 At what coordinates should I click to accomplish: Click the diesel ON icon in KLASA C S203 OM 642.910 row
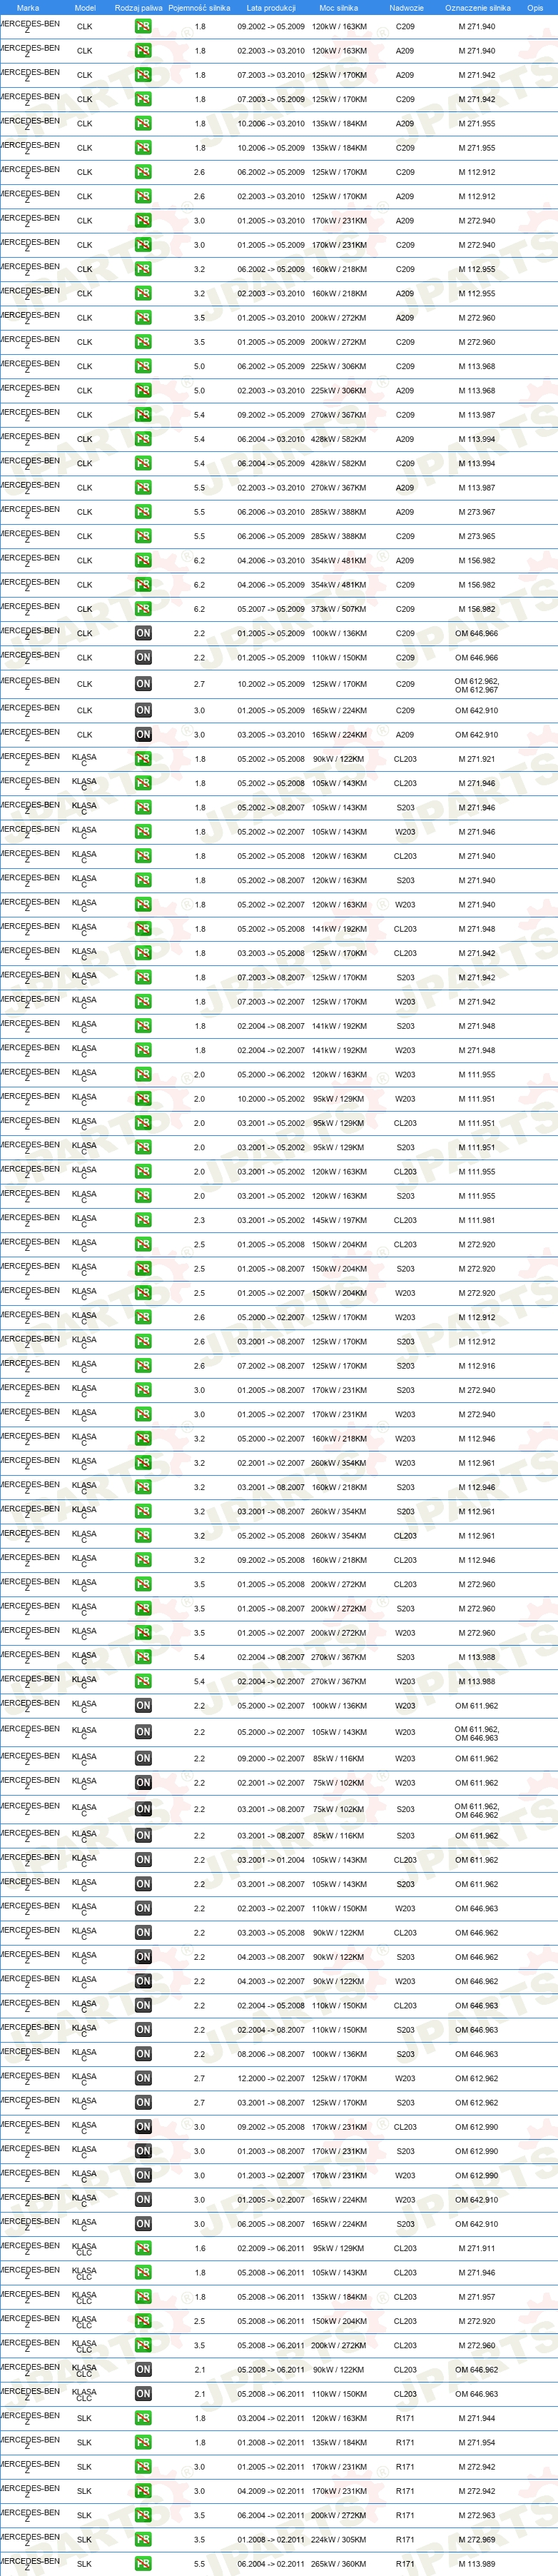click(x=143, y=2224)
